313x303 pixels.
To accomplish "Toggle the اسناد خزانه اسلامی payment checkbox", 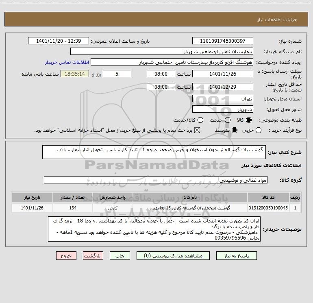I will [197, 131].
